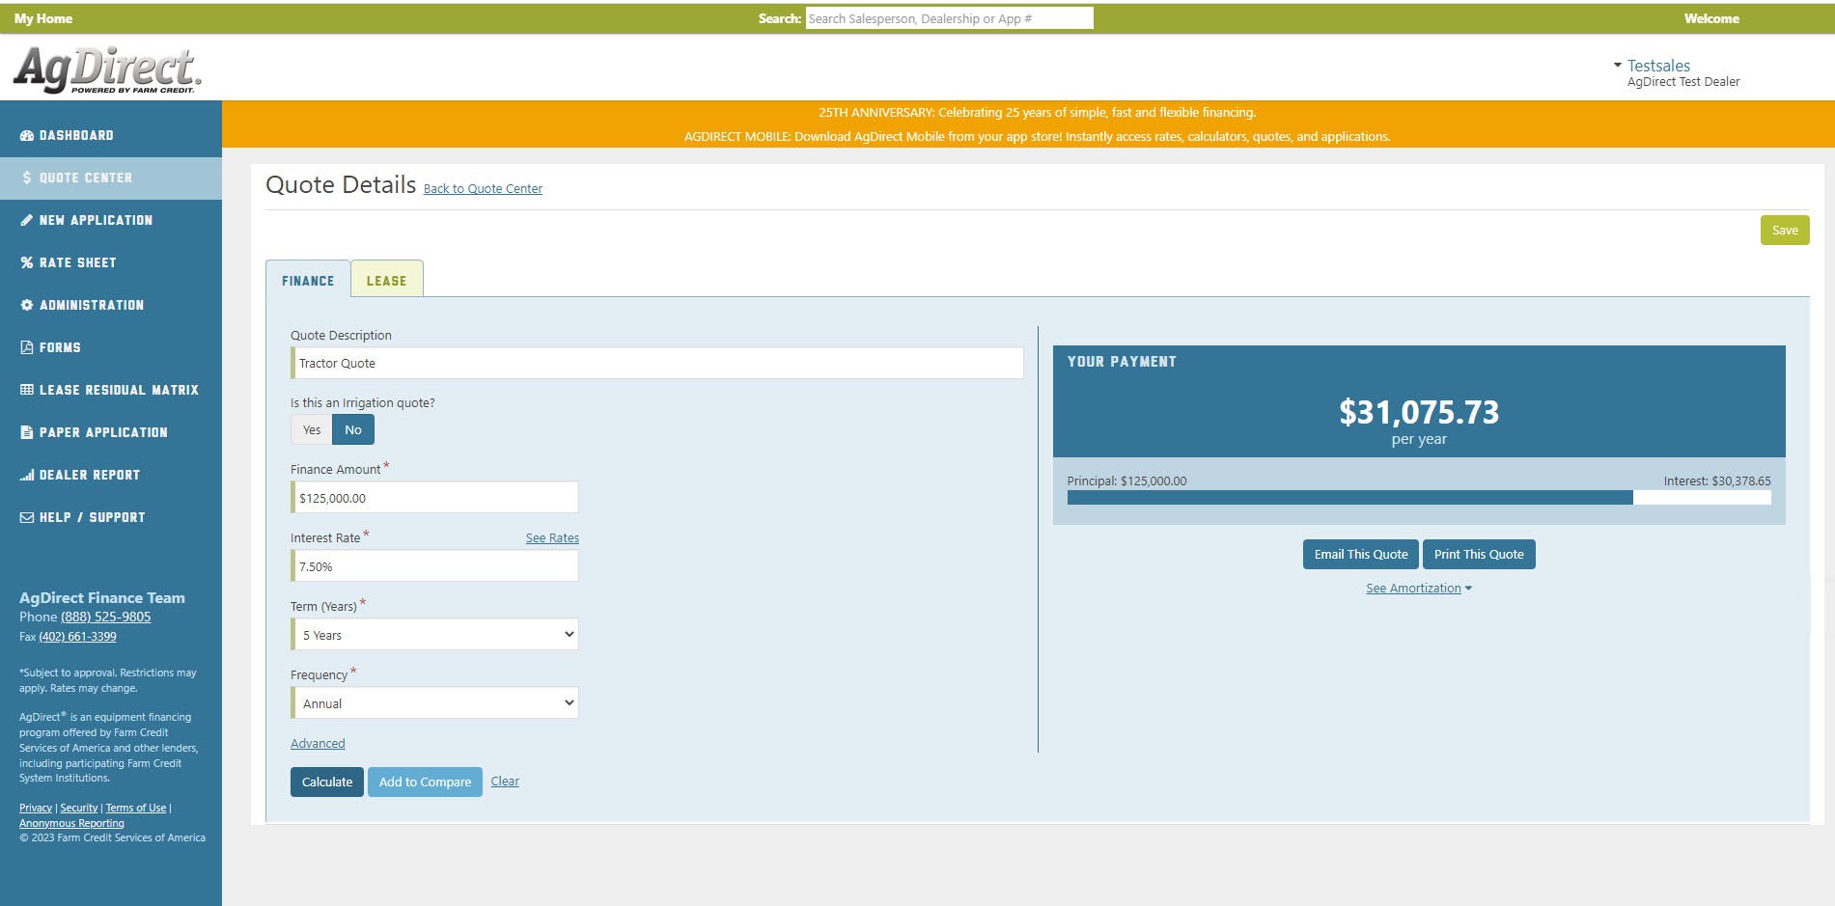Click the bar chart icon beside Dealer Report
The height and width of the screenshot is (906, 1835).
[x=27, y=476]
